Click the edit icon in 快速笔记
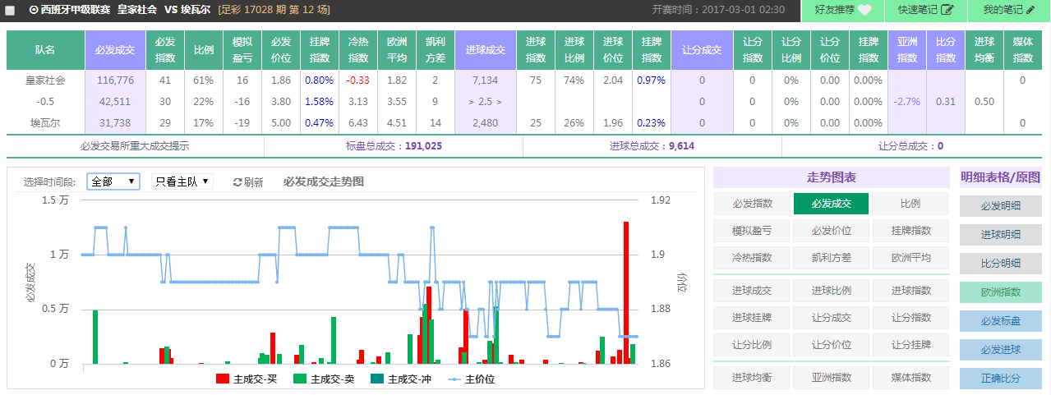Image resolution: width=1051 pixels, height=395 pixels. tap(947, 11)
